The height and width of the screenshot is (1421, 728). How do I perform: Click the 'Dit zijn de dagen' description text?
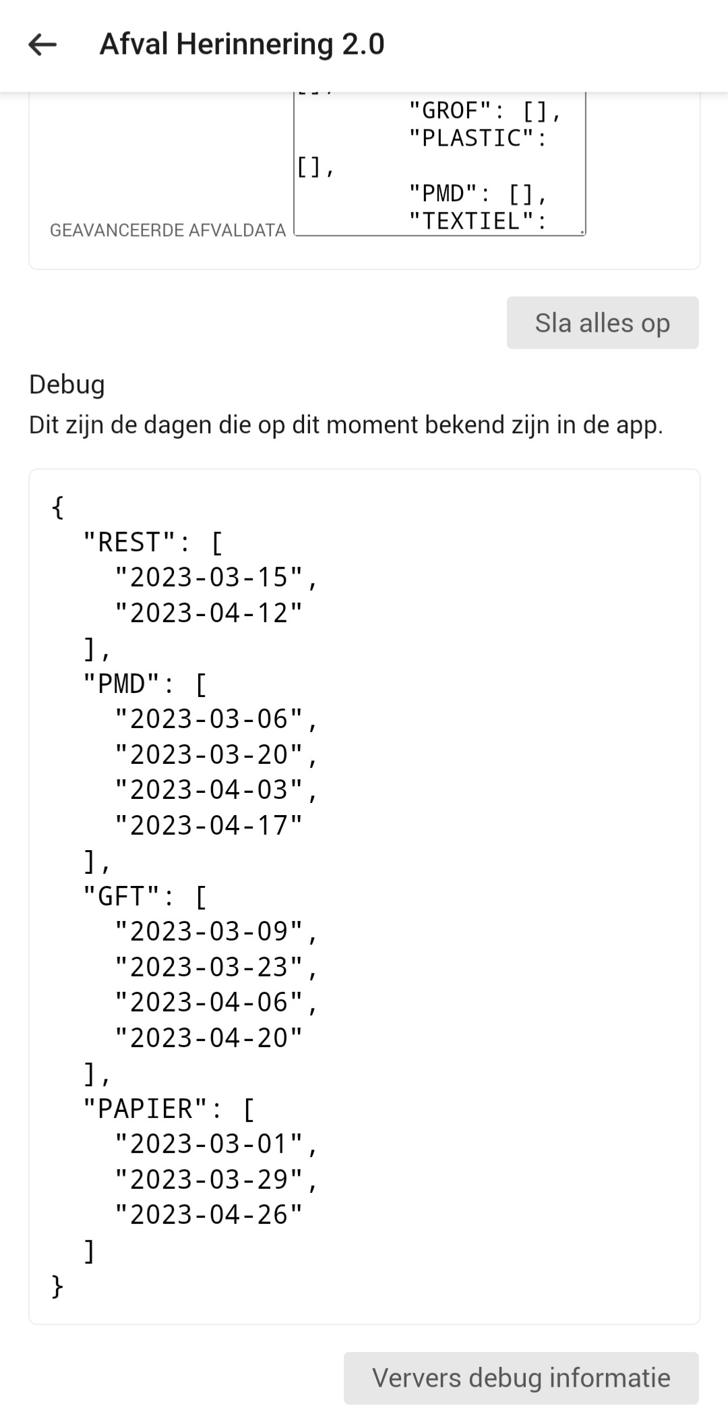(x=346, y=424)
